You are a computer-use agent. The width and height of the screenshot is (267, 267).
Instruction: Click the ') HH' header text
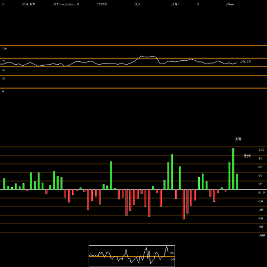[175, 4]
